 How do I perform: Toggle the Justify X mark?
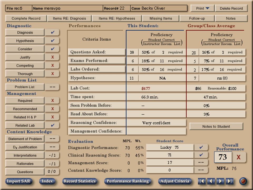pyautogui.click(x=52, y=57)
